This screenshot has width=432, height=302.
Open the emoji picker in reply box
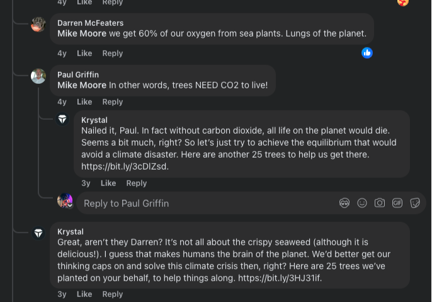[x=362, y=203]
